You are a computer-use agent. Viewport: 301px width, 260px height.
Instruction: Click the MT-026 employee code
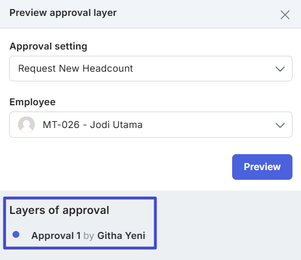click(x=61, y=125)
